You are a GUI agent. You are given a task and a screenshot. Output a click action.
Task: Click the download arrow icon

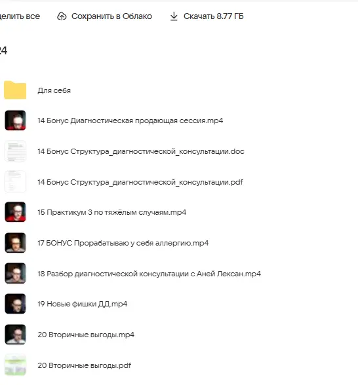[174, 16]
